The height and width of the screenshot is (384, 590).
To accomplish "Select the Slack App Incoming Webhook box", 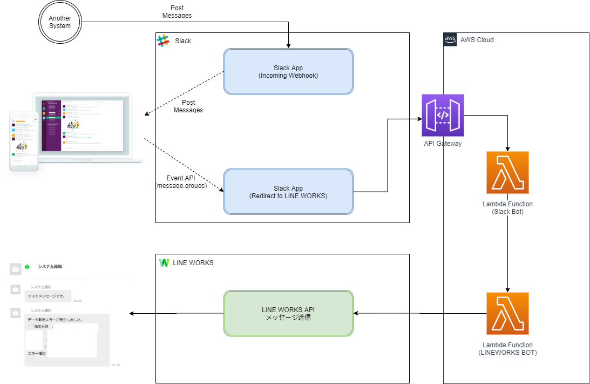I will (288, 71).
